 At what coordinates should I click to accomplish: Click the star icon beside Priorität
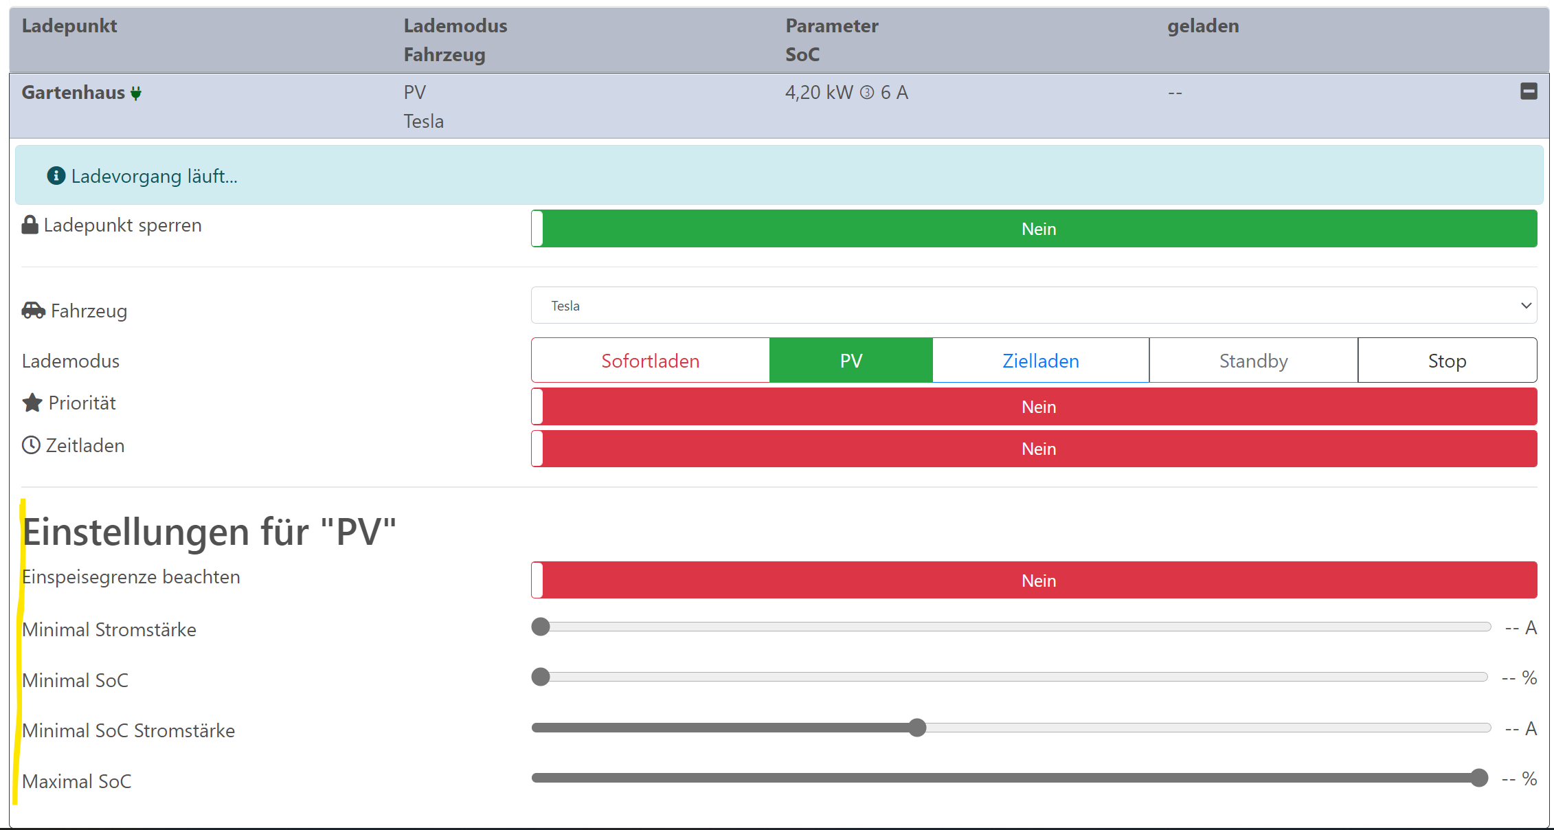(32, 403)
